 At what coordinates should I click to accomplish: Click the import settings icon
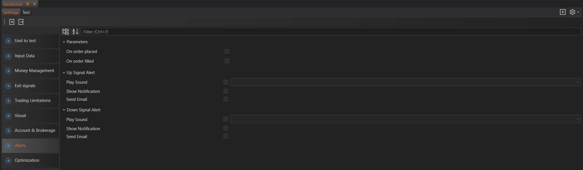[x=12, y=22]
